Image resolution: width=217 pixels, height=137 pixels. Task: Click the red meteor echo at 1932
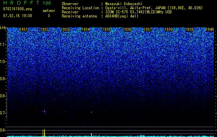pyautogui.click(x=44, y=111)
